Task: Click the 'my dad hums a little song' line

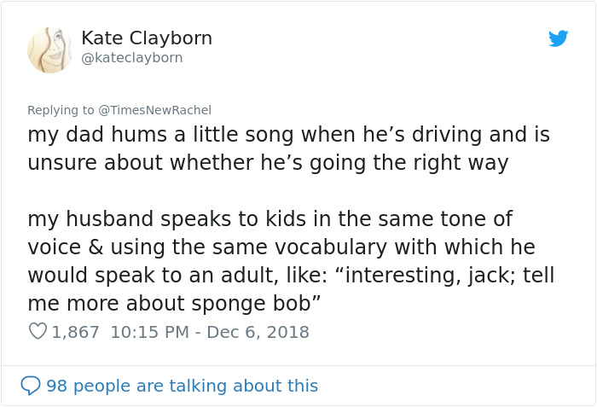Action: [288, 135]
